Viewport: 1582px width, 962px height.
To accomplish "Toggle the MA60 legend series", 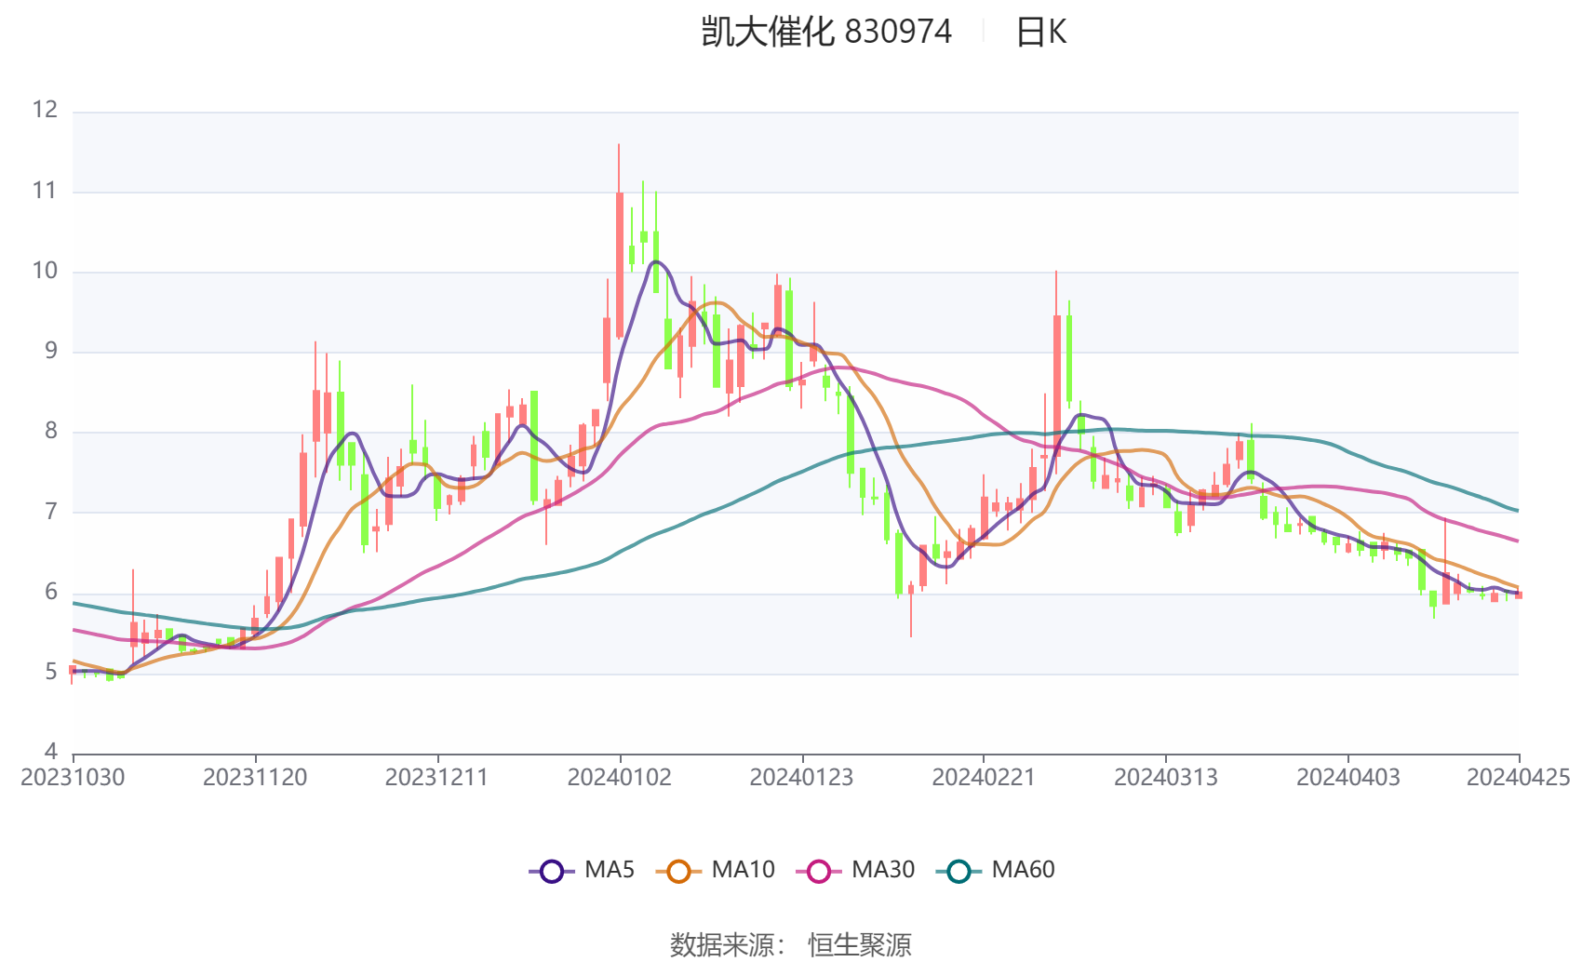I will coord(996,871).
